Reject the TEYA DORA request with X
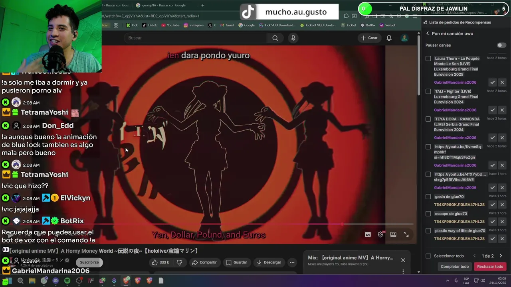Viewport: 511px width, 287px height. (x=502, y=138)
